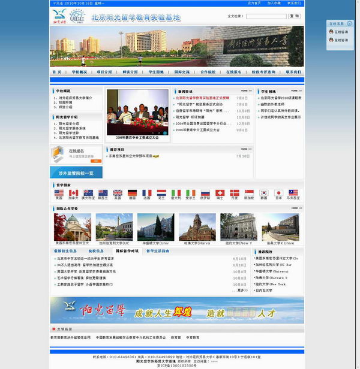Select the Canada flag icon

73,193
